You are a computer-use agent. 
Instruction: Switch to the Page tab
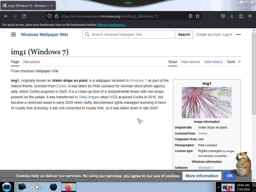[x=15, y=62]
